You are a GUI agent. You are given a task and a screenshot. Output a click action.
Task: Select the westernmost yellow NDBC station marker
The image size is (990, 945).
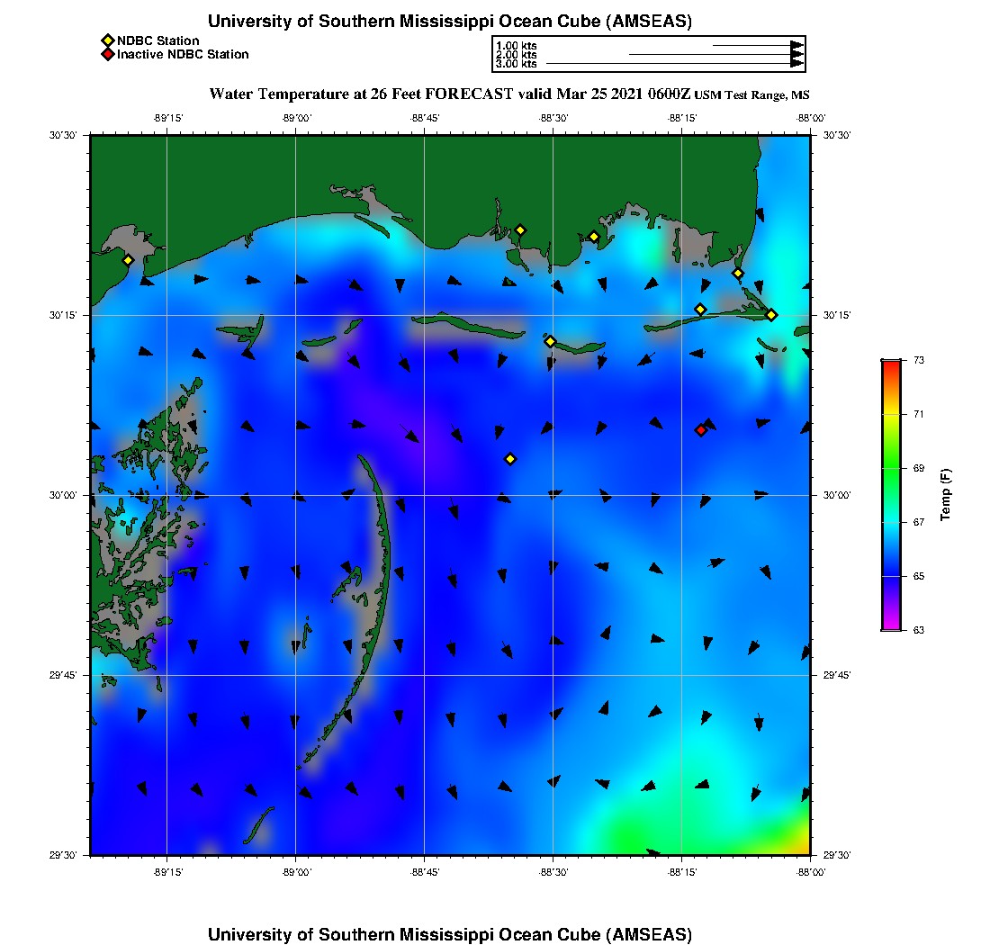(x=129, y=260)
